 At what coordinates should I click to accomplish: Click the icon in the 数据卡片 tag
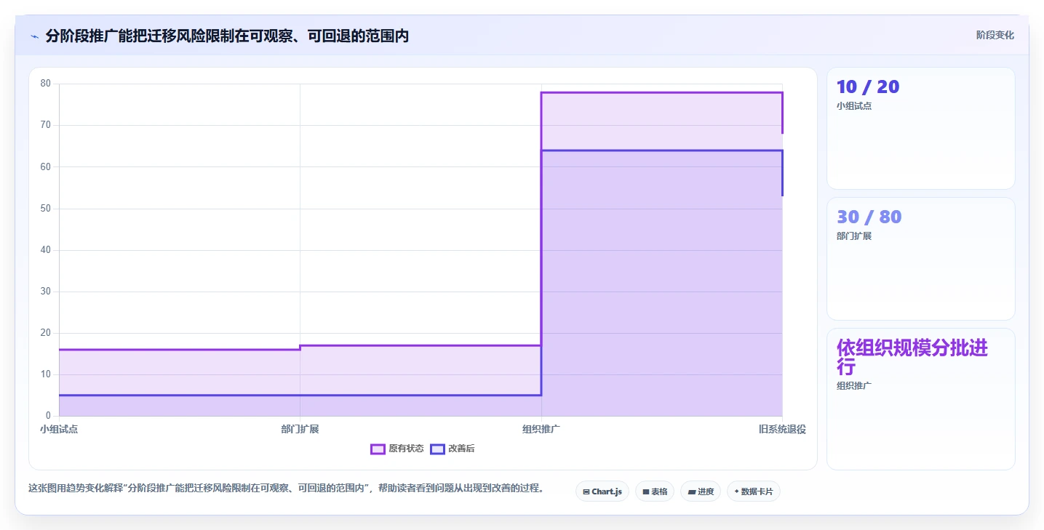point(736,492)
